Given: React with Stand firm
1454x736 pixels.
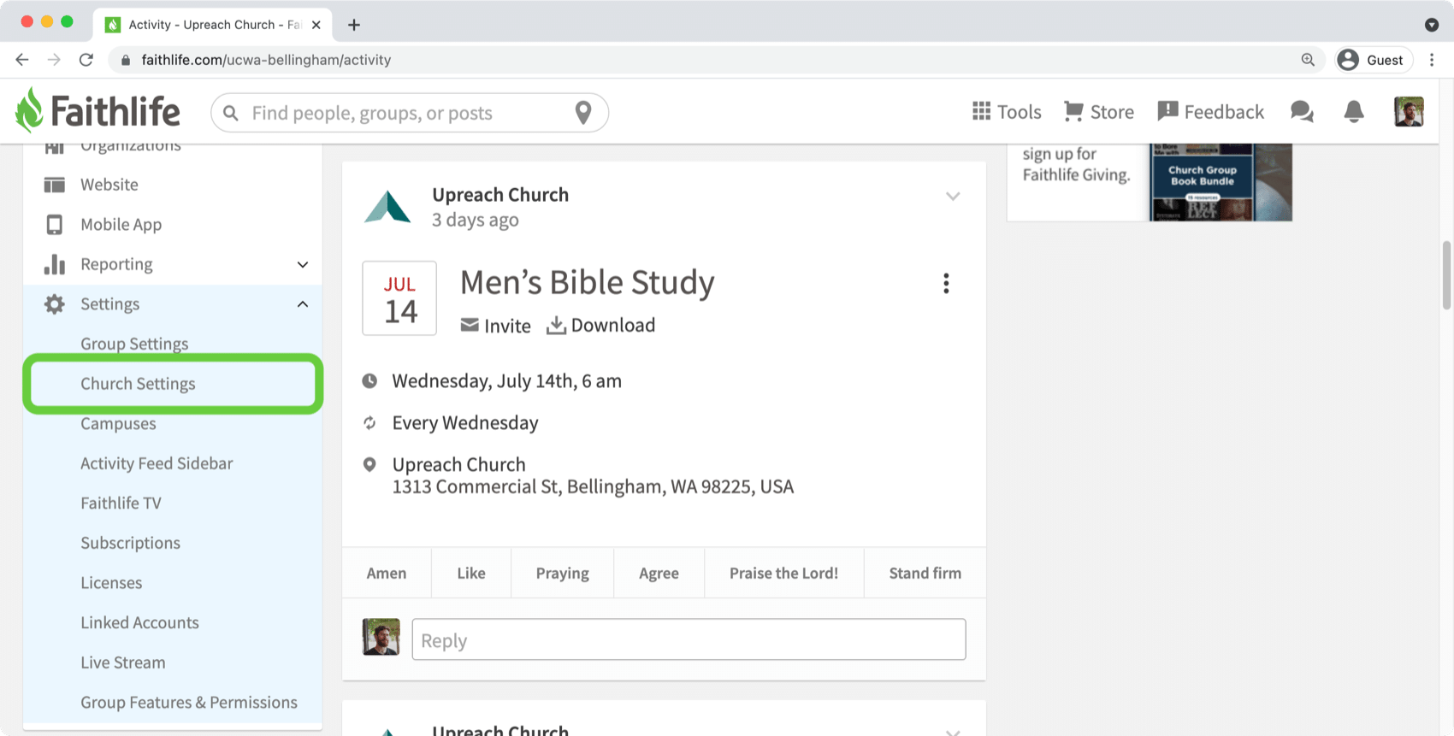Looking at the screenshot, I should pyautogui.click(x=925, y=573).
